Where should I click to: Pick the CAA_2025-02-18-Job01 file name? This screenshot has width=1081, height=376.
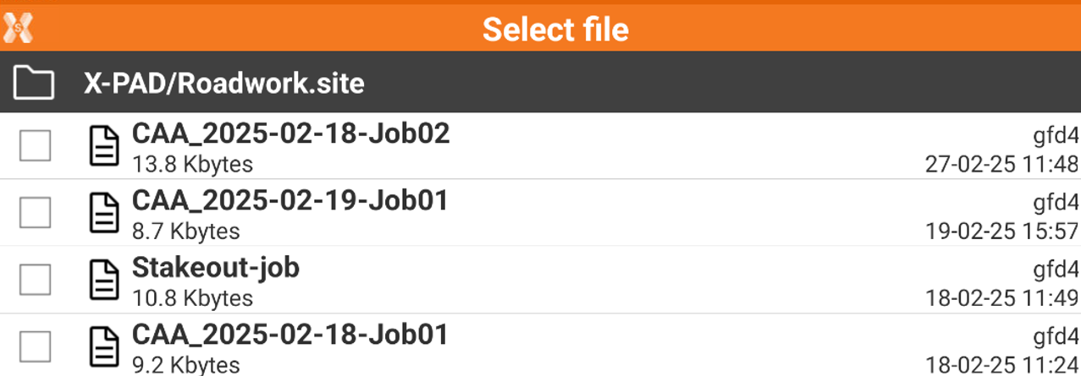tap(290, 335)
